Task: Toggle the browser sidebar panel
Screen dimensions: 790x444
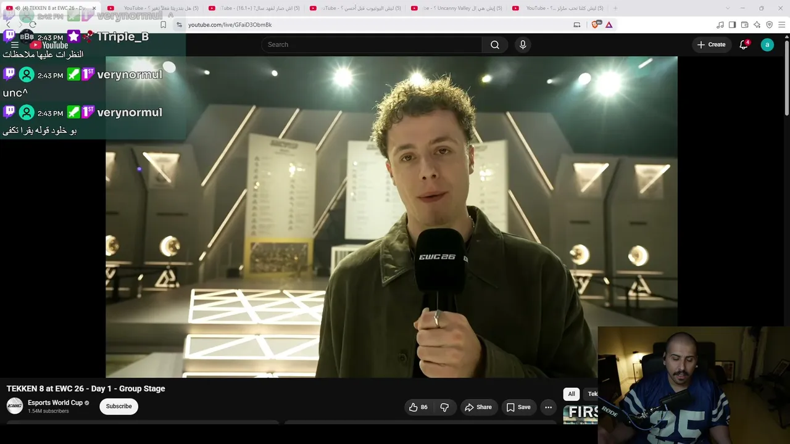Action: pyautogui.click(x=732, y=25)
